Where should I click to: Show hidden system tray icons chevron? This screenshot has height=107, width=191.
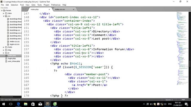coord(144,104)
